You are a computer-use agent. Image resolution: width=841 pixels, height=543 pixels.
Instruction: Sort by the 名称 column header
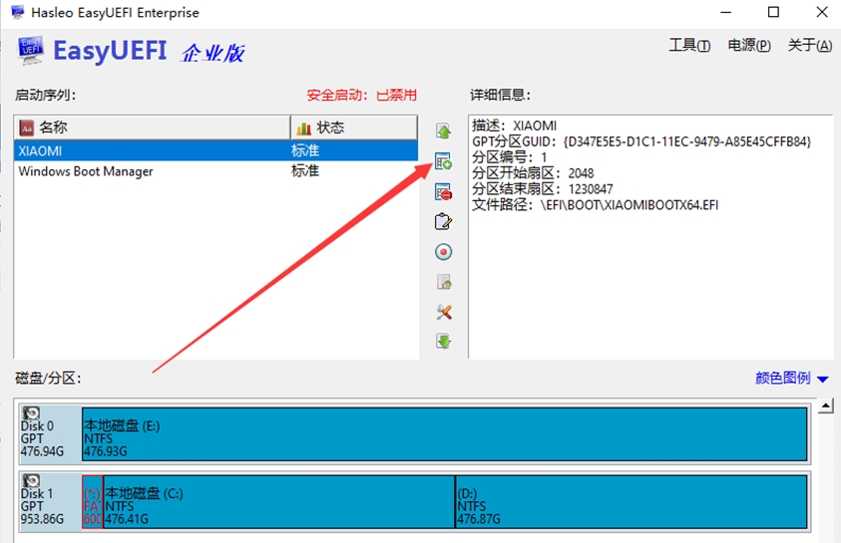[153, 128]
